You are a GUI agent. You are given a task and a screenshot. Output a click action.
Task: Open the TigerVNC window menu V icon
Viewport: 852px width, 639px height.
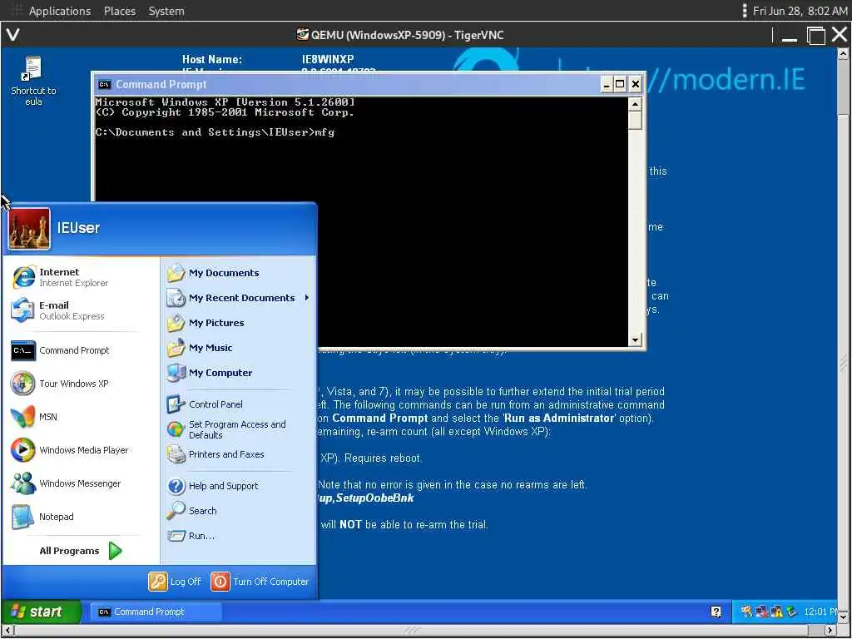pyautogui.click(x=13, y=35)
